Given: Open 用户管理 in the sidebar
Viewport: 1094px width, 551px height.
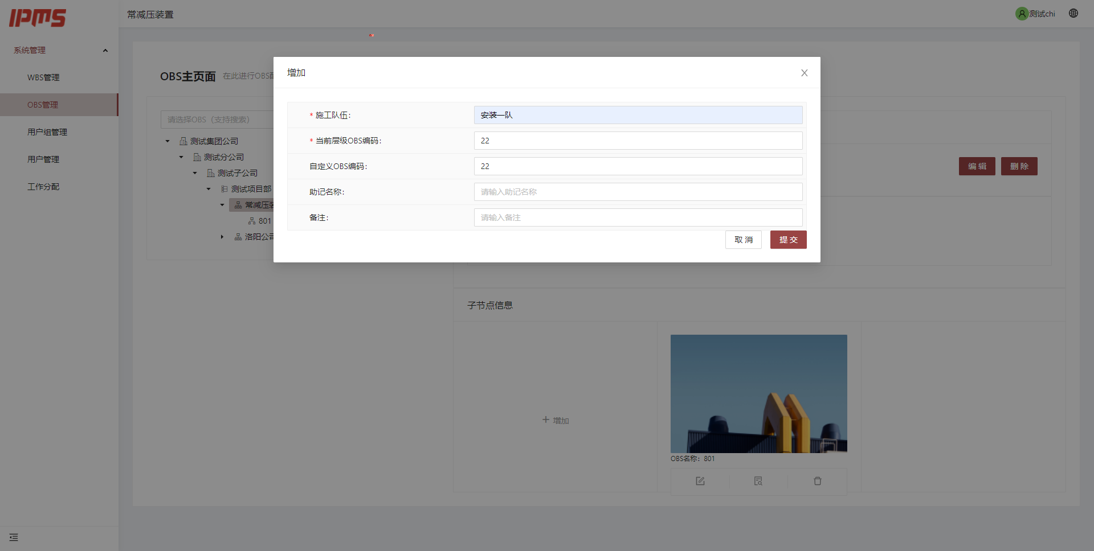Looking at the screenshot, I should coord(59,159).
